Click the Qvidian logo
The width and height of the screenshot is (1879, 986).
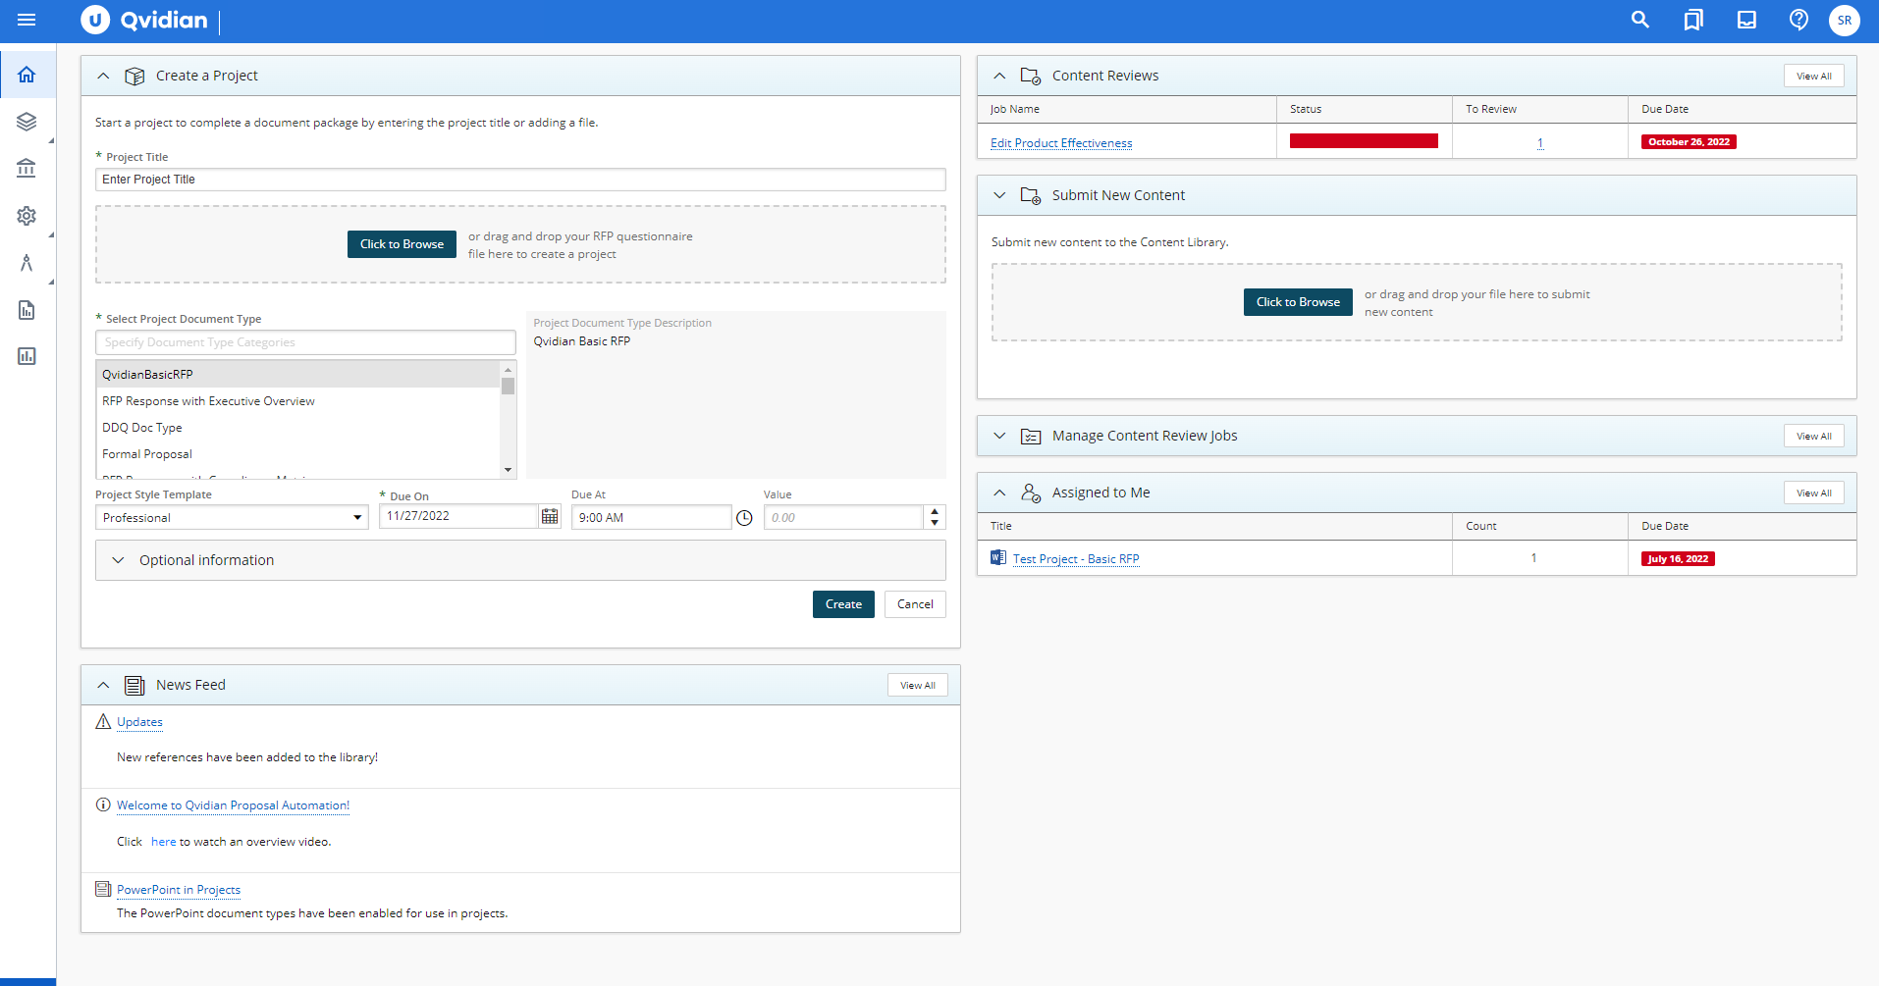[x=144, y=20]
